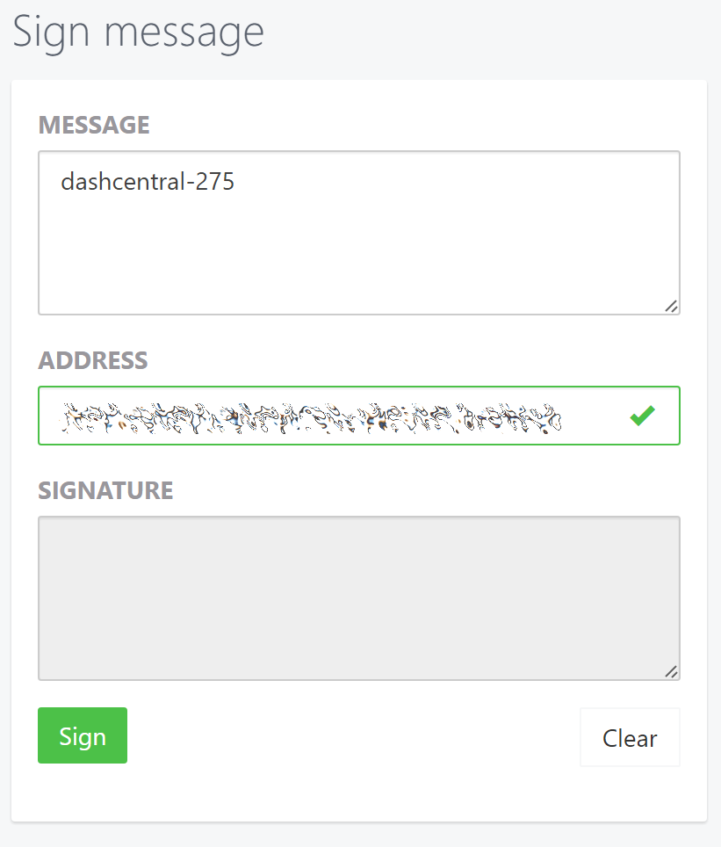Click the MESSAGE field label
The width and height of the screenshot is (721, 847).
click(x=94, y=125)
